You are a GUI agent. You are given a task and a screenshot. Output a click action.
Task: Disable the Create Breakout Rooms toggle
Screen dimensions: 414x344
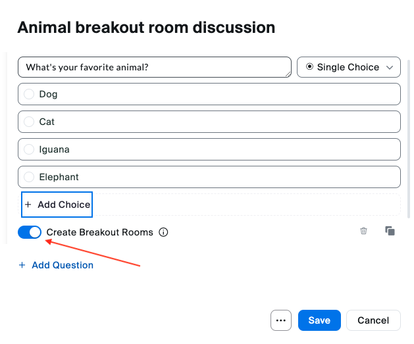pyautogui.click(x=30, y=232)
